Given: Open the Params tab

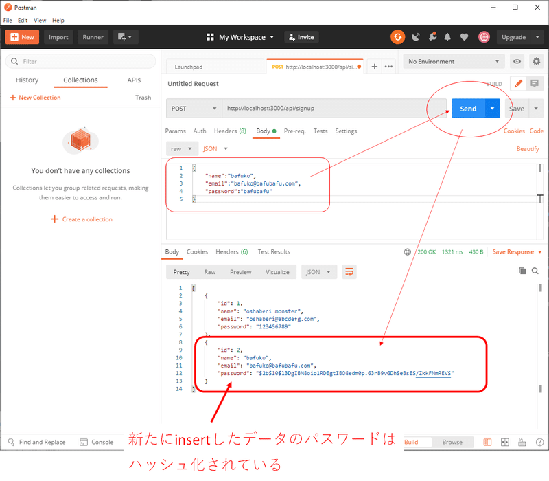Looking at the screenshot, I should point(175,131).
